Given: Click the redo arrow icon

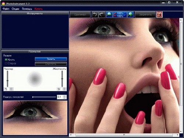Looking at the screenshot, I should [102, 15].
